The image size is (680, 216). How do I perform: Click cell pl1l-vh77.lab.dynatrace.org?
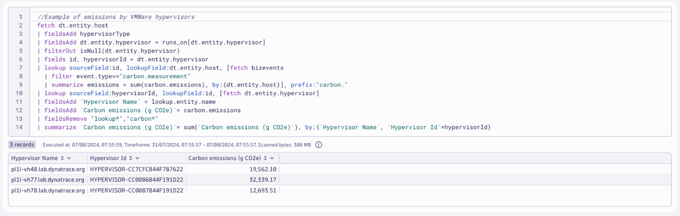[48, 180]
